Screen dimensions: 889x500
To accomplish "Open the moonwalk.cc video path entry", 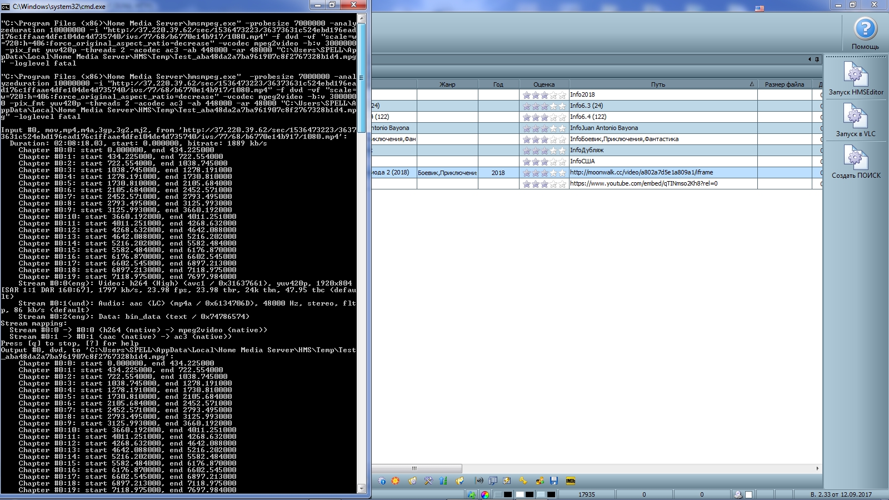I will click(642, 173).
